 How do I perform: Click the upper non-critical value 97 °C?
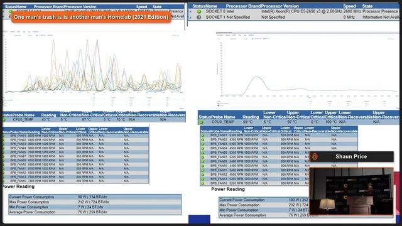pos(291,122)
